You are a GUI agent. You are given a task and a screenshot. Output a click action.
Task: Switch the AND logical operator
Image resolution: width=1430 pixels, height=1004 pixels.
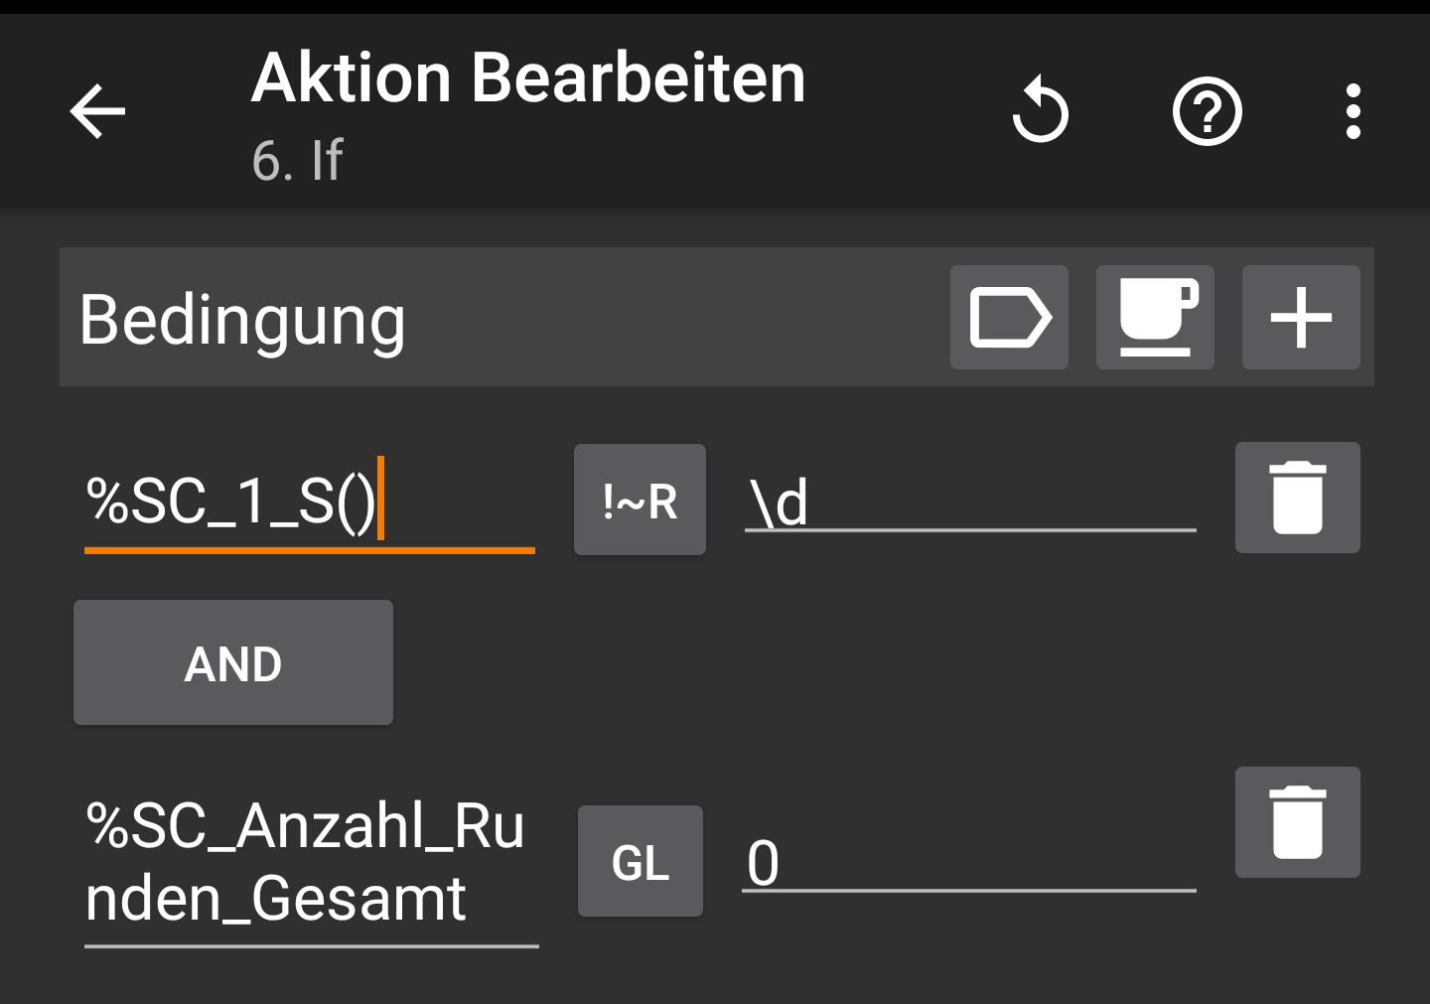pos(233,662)
